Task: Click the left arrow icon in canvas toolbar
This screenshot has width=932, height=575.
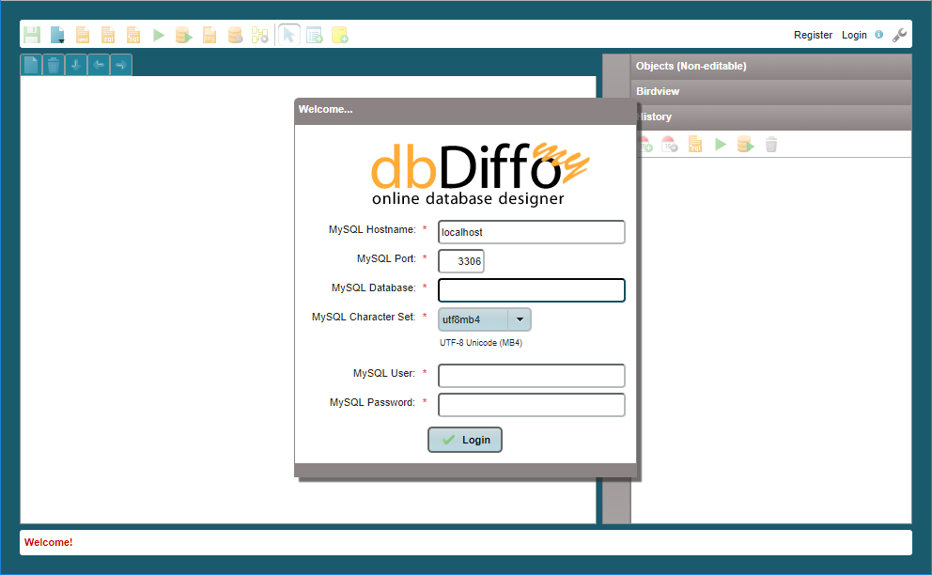Action: 99,65
